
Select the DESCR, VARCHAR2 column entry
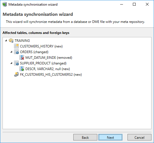(48, 69)
